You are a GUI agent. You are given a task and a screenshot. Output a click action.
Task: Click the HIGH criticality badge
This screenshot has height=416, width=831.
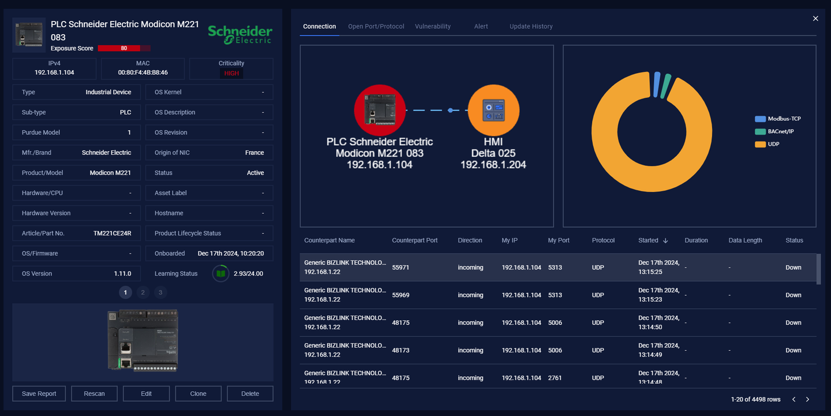click(x=231, y=73)
